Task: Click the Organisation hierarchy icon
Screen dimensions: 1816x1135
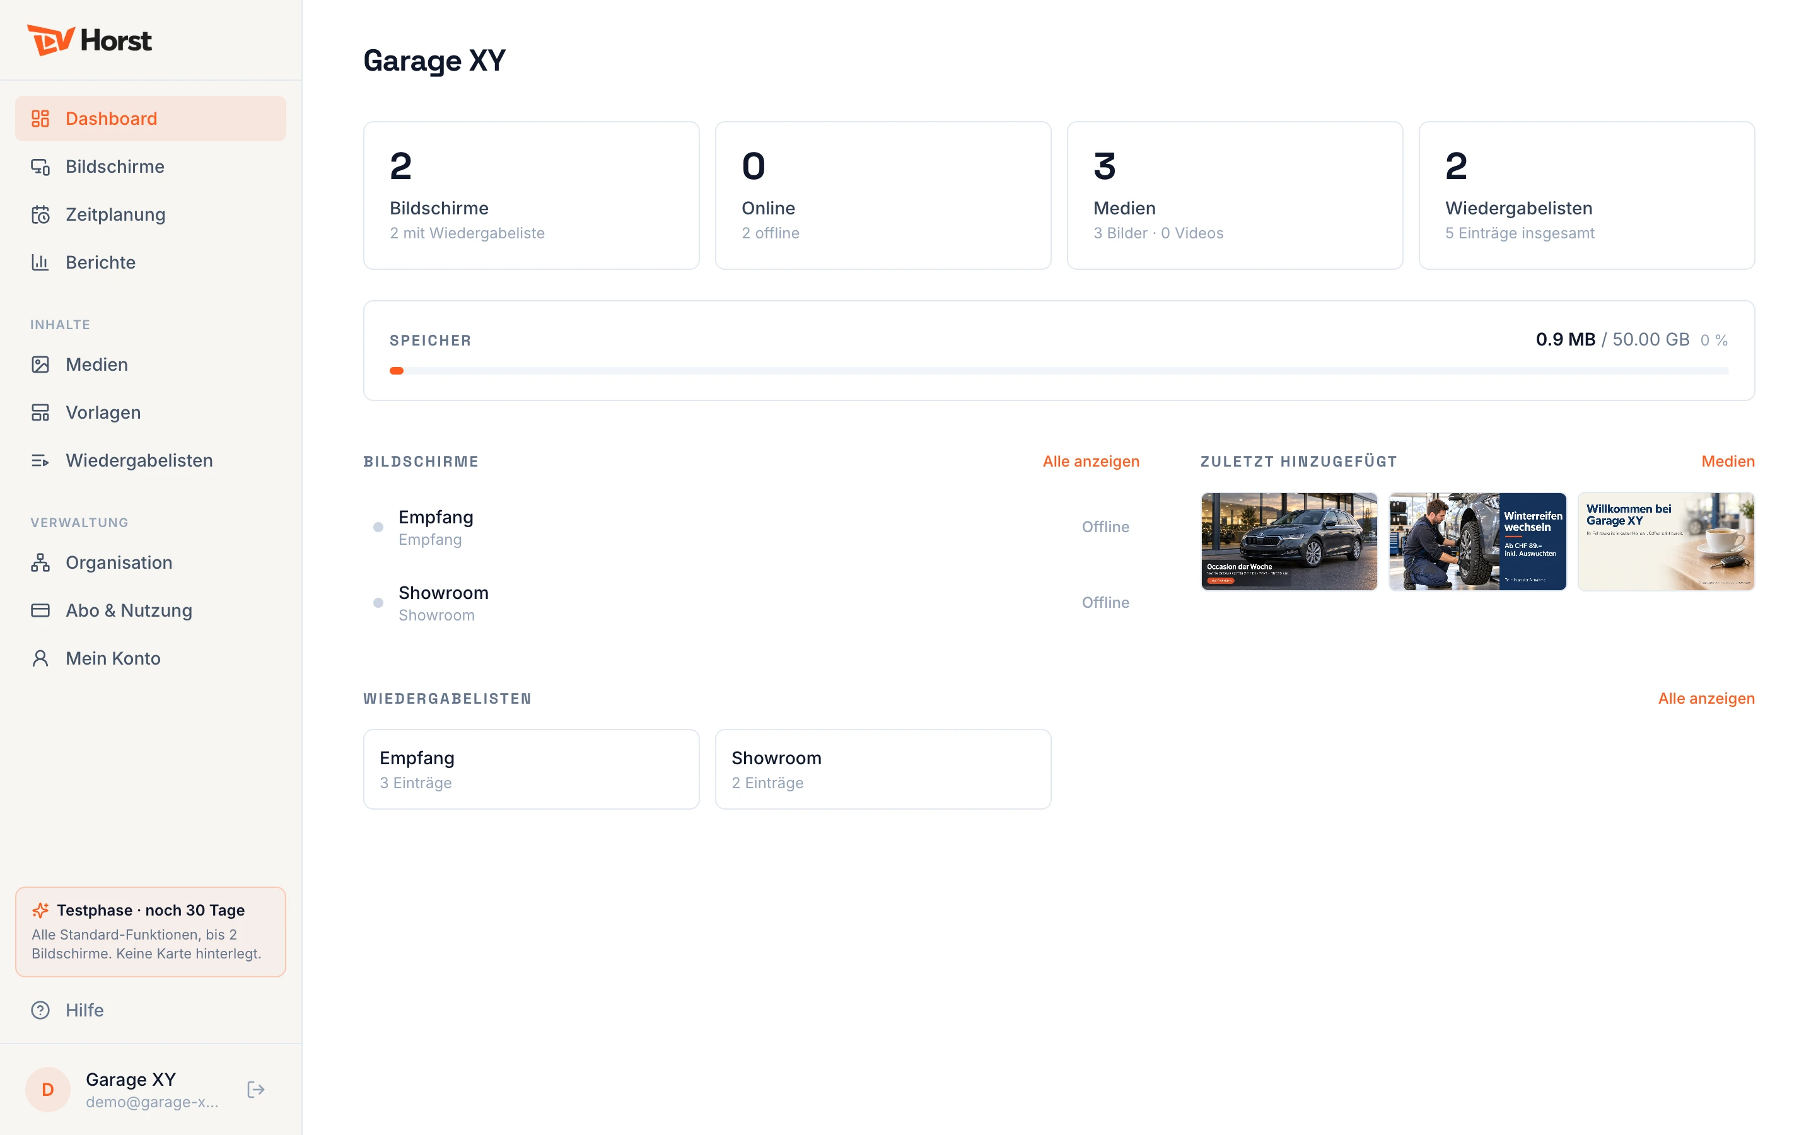Action: (40, 562)
